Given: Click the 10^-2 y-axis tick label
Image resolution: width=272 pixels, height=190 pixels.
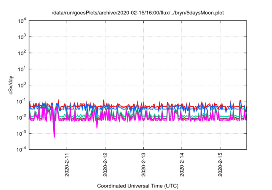Looking at the screenshot, I should 22,117.
